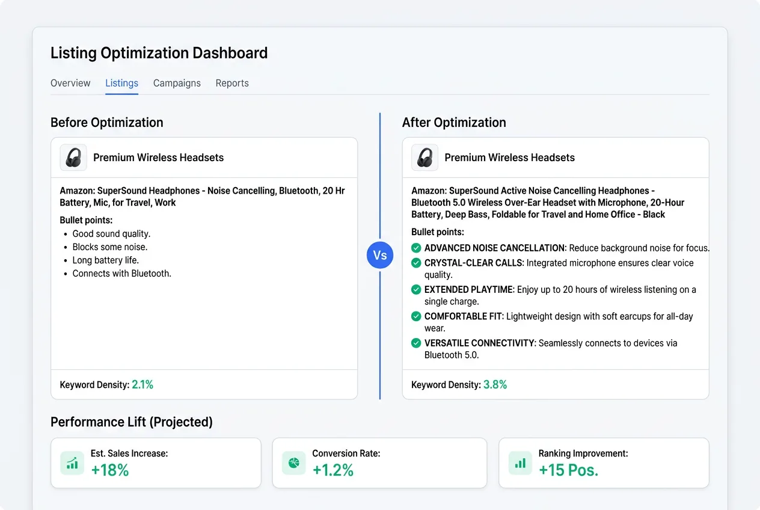Click the checkmark beside VERSATILE CONNECTIVITY bullet
This screenshot has height=510, width=760.
[x=415, y=343]
